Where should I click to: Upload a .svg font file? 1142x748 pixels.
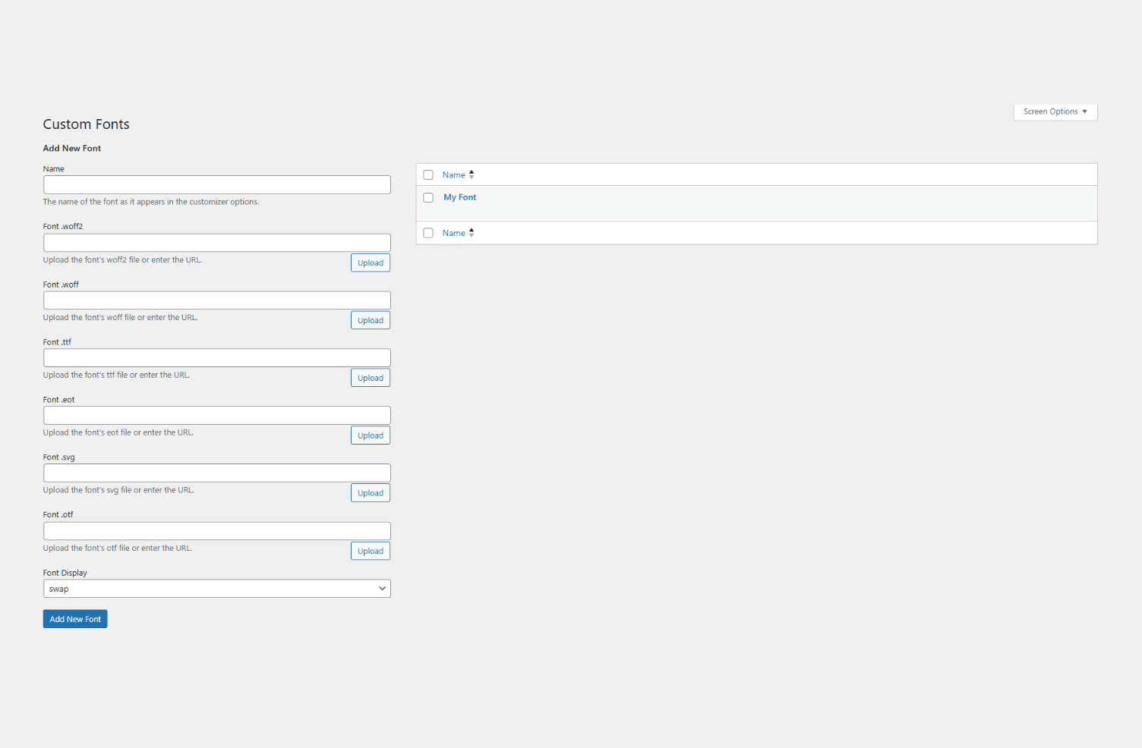click(x=371, y=493)
